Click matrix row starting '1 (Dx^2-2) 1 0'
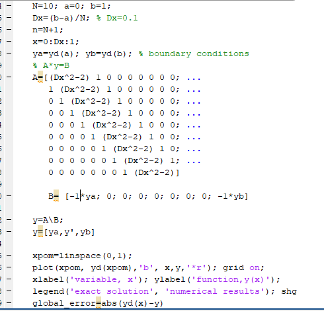Image resolution: width=324 pixels, height=311 pixels. pos(114,89)
